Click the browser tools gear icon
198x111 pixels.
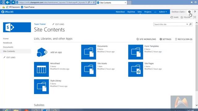(196, 2)
